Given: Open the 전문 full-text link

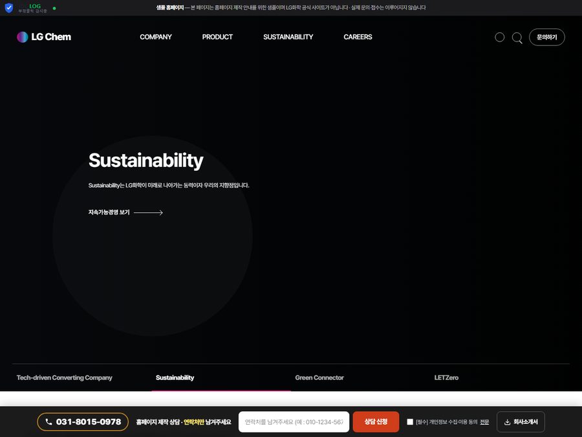Looking at the screenshot, I should tap(484, 421).
